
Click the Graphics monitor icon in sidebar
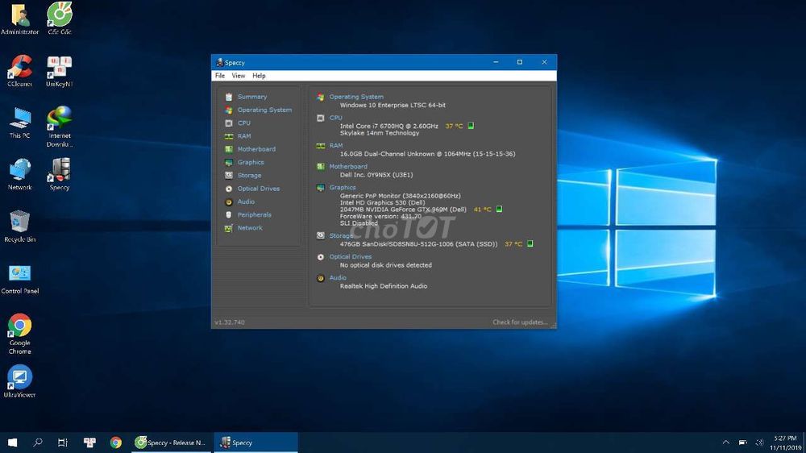tap(229, 163)
